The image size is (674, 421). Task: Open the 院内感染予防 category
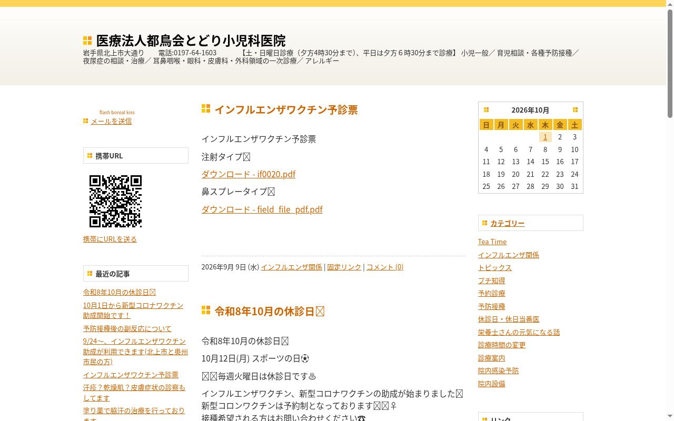[498, 370]
